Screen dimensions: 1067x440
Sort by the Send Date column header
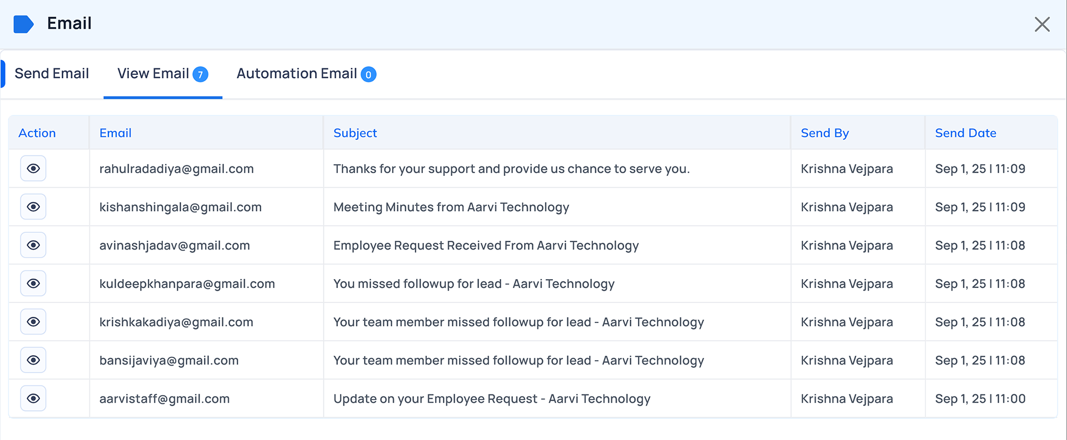(x=965, y=133)
